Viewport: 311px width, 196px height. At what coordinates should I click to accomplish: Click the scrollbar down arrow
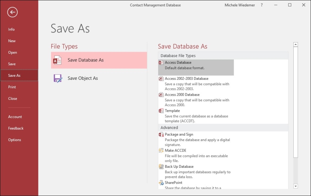pyautogui.click(x=296, y=186)
